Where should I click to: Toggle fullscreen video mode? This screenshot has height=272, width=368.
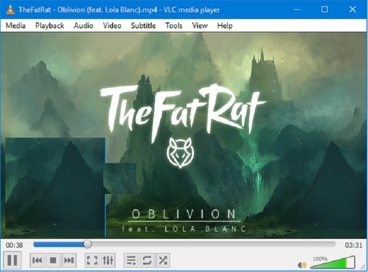pyautogui.click(x=92, y=260)
